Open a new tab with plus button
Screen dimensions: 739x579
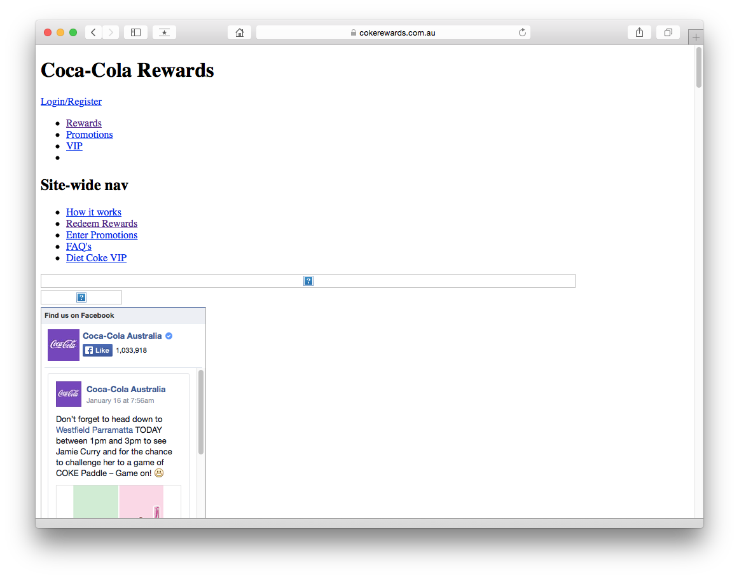click(696, 37)
